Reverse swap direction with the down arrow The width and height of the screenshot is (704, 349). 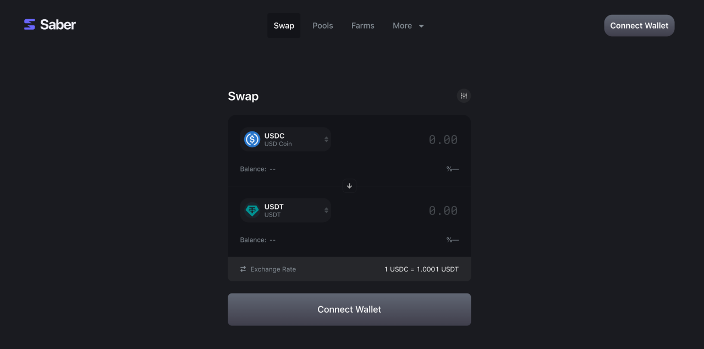tap(349, 186)
